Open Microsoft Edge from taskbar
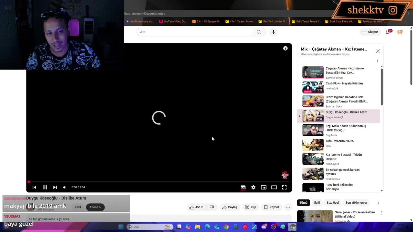 point(207,227)
